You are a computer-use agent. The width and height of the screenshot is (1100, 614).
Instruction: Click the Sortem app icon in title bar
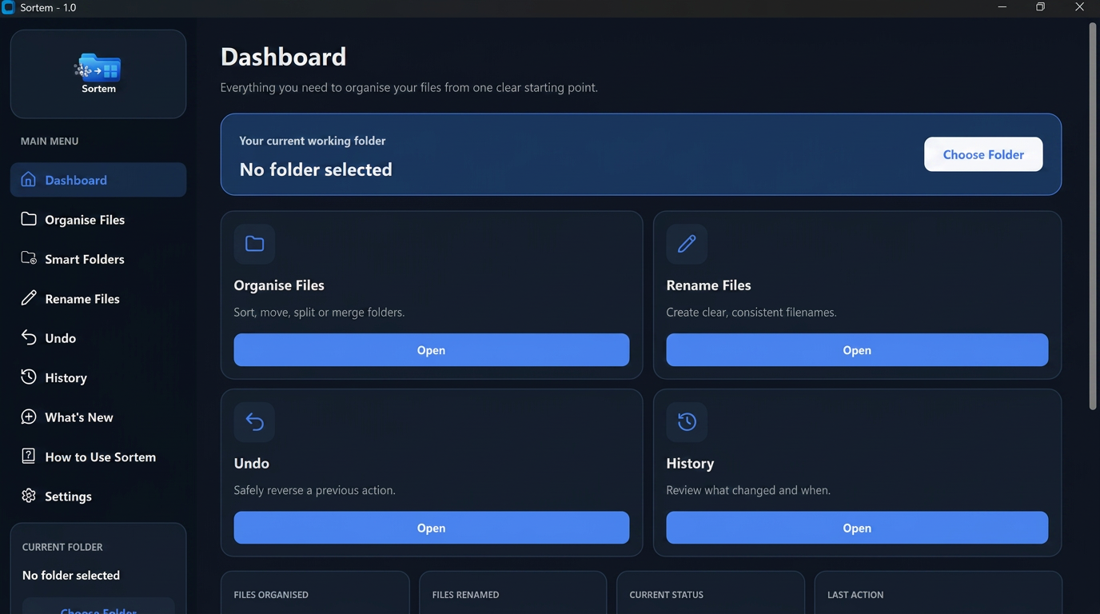[x=8, y=8]
